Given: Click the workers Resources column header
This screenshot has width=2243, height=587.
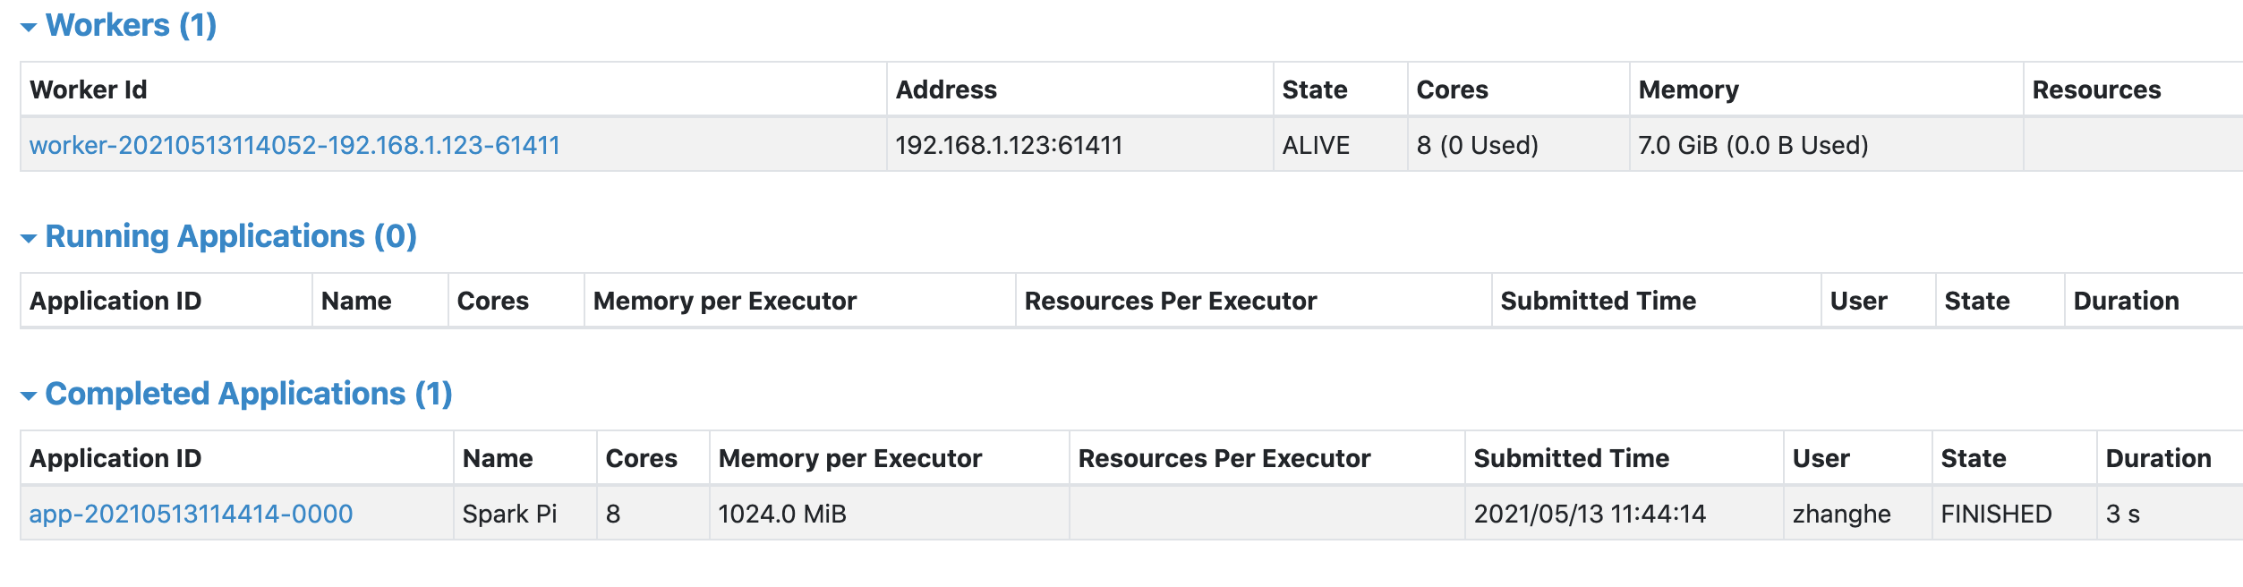Looking at the screenshot, I should pyautogui.click(x=2096, y=89).
